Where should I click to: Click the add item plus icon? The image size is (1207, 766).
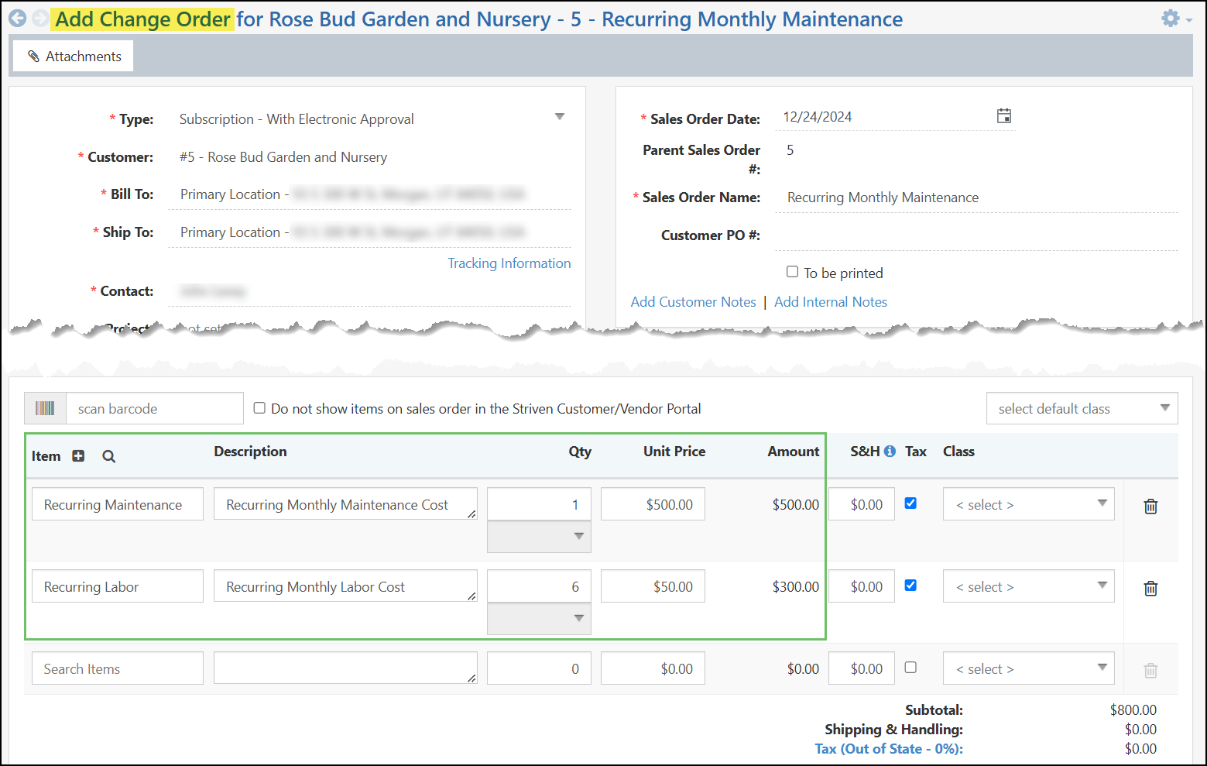(x=78, y=456)
